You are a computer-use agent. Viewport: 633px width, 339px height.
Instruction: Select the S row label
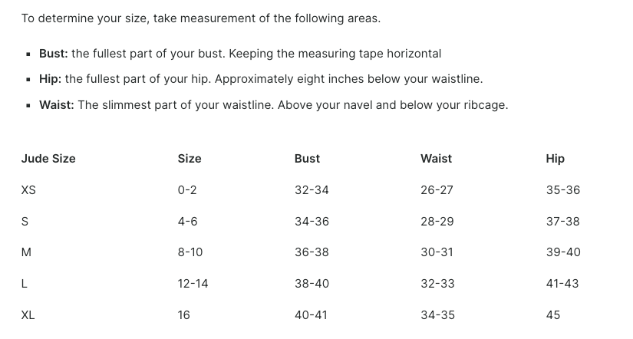point(25,222)
